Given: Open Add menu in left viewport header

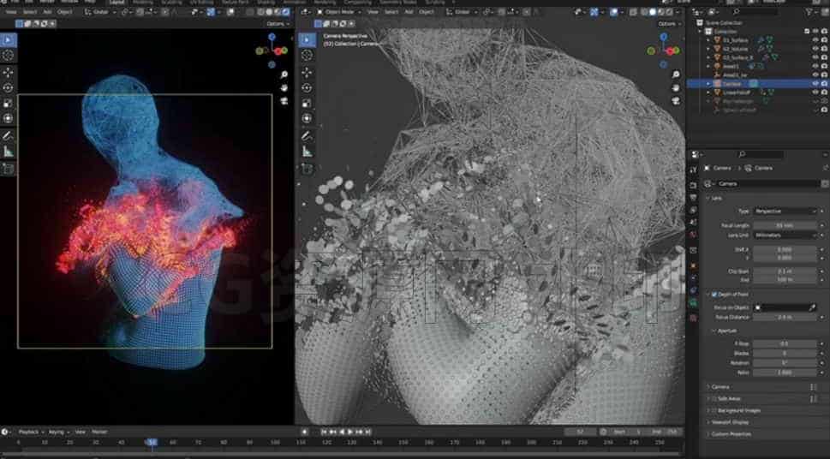Looking at the screenshot, I should pos(47,12).
